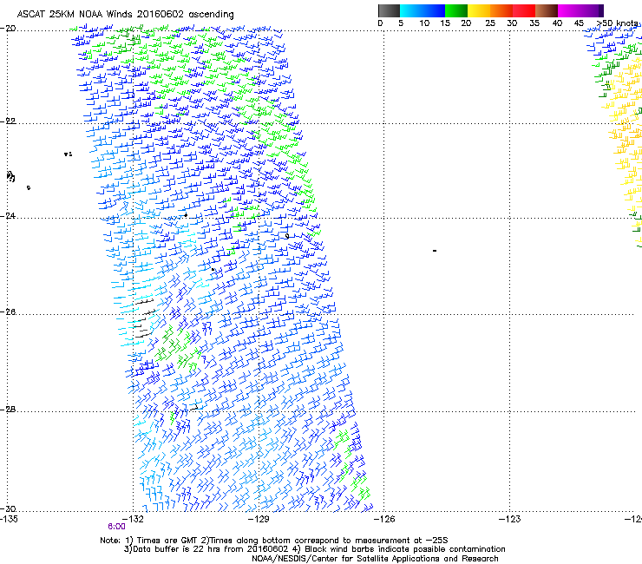Click the '35' label under the color bar
The image size is (642, 564).
[x=534, y=23]
